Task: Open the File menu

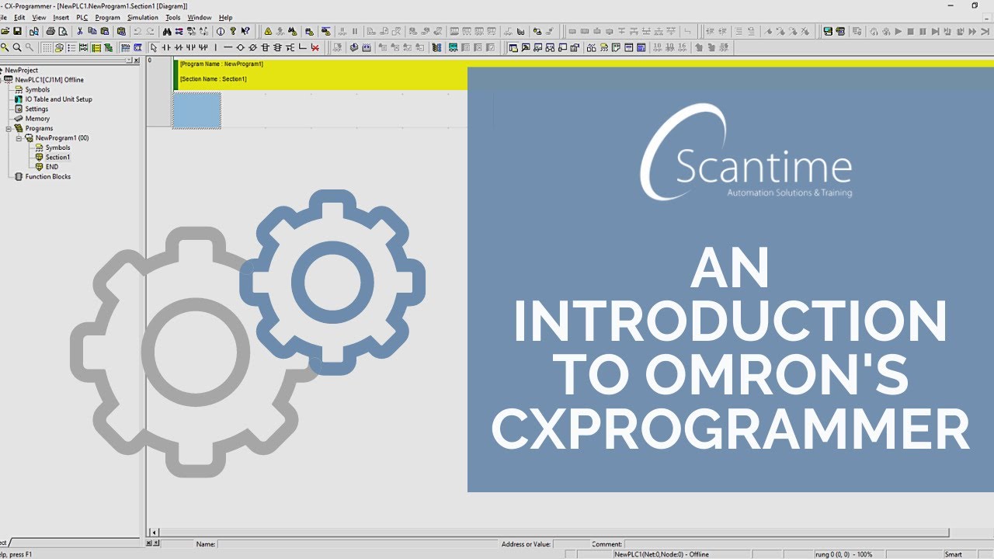Action: click(3, 17)
